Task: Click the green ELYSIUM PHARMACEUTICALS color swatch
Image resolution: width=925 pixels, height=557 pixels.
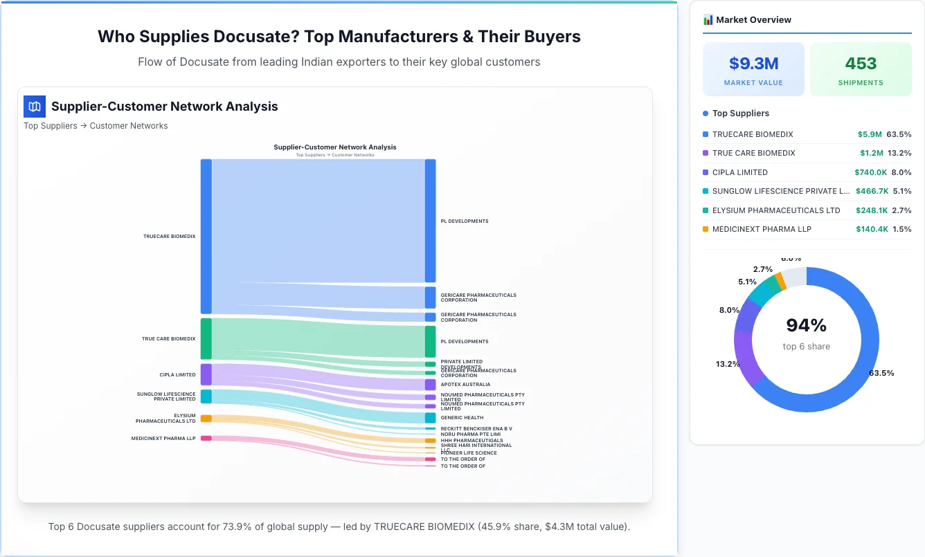Action: (x=706, y=210)
